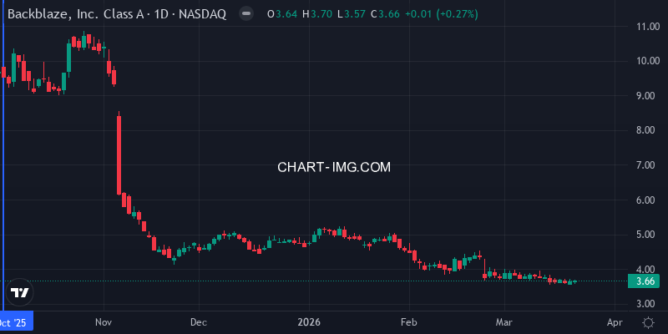Image resolution: width=668 pixels, height=334 pixels.
Task: Click the change +0.01 (+0.27%) text
Action: tap(442, 14)
